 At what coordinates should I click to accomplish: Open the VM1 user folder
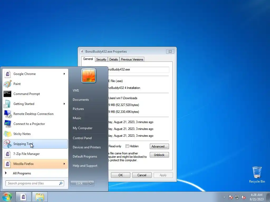click(76, 90)
